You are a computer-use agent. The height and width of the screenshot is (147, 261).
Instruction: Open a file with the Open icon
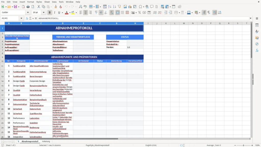pos(9,7)
